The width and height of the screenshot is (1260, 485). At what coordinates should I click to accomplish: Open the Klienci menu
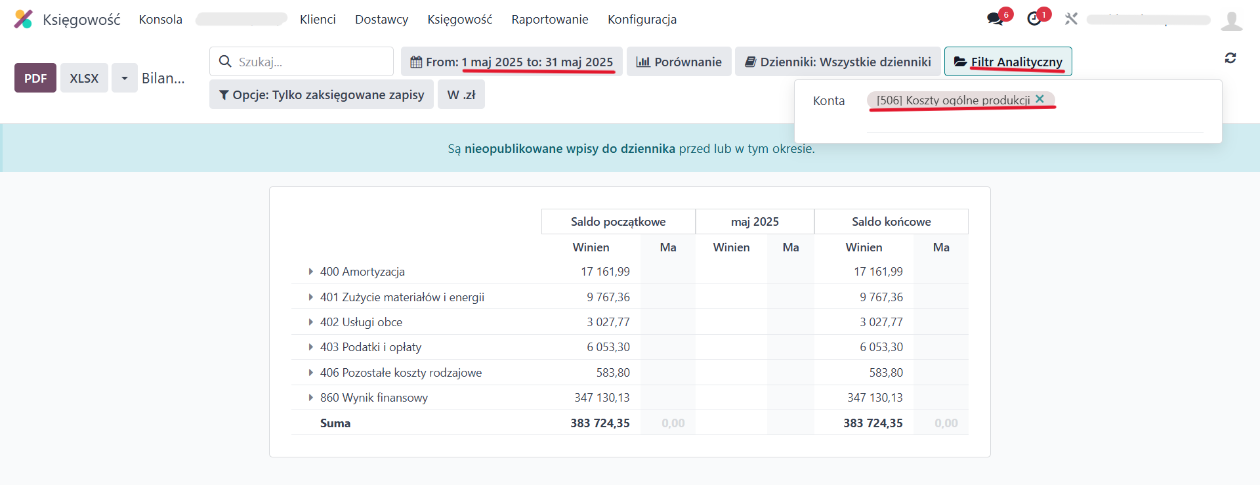pyautogui.click(x=318, y=19)
